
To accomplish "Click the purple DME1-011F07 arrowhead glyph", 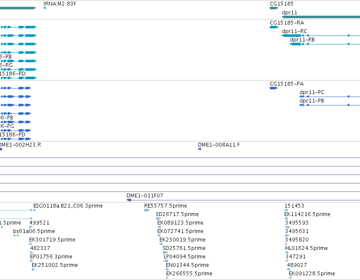I will coord(129,200).
